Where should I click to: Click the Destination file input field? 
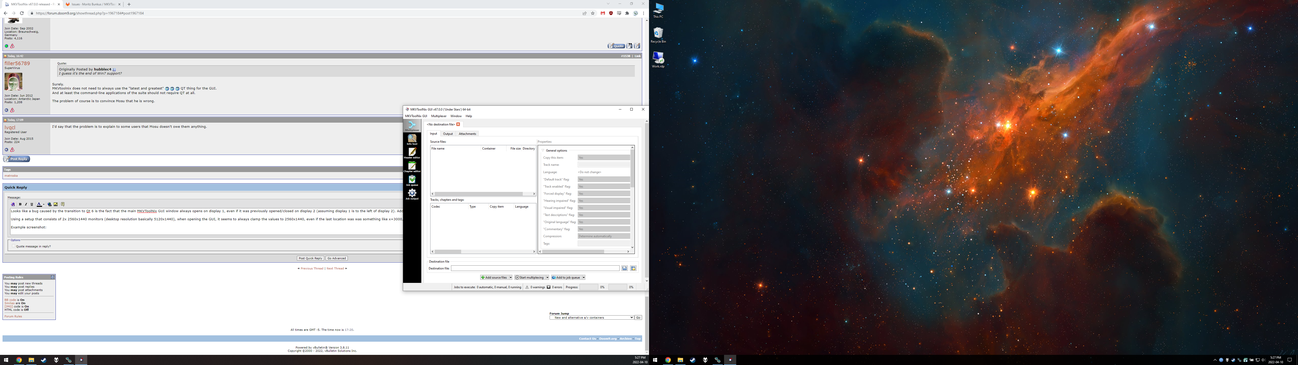coord(535,268)
